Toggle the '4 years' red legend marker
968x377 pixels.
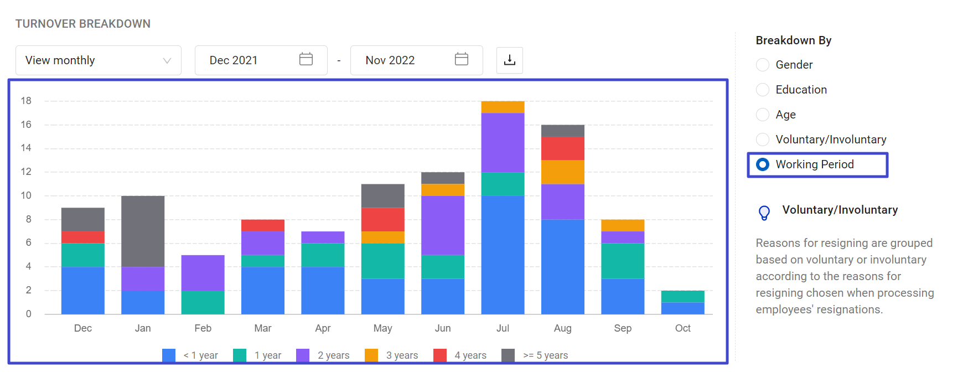(440, 355)
